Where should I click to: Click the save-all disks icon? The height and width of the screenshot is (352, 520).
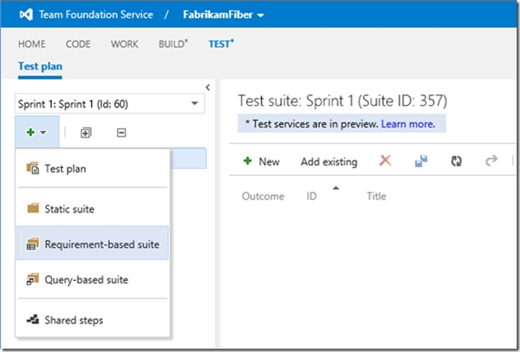pyautogui.click(x=421, y=161)
